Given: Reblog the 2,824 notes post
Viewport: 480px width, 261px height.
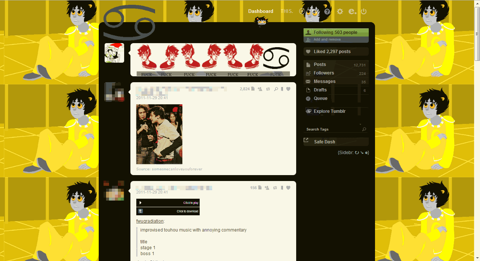Looking at the screenshot, I should click(268, 89).
